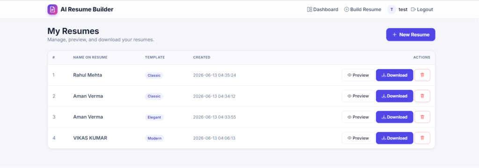Click the VIKAS KUMAR name cell
479x168 pixels.
coord(90,138)
